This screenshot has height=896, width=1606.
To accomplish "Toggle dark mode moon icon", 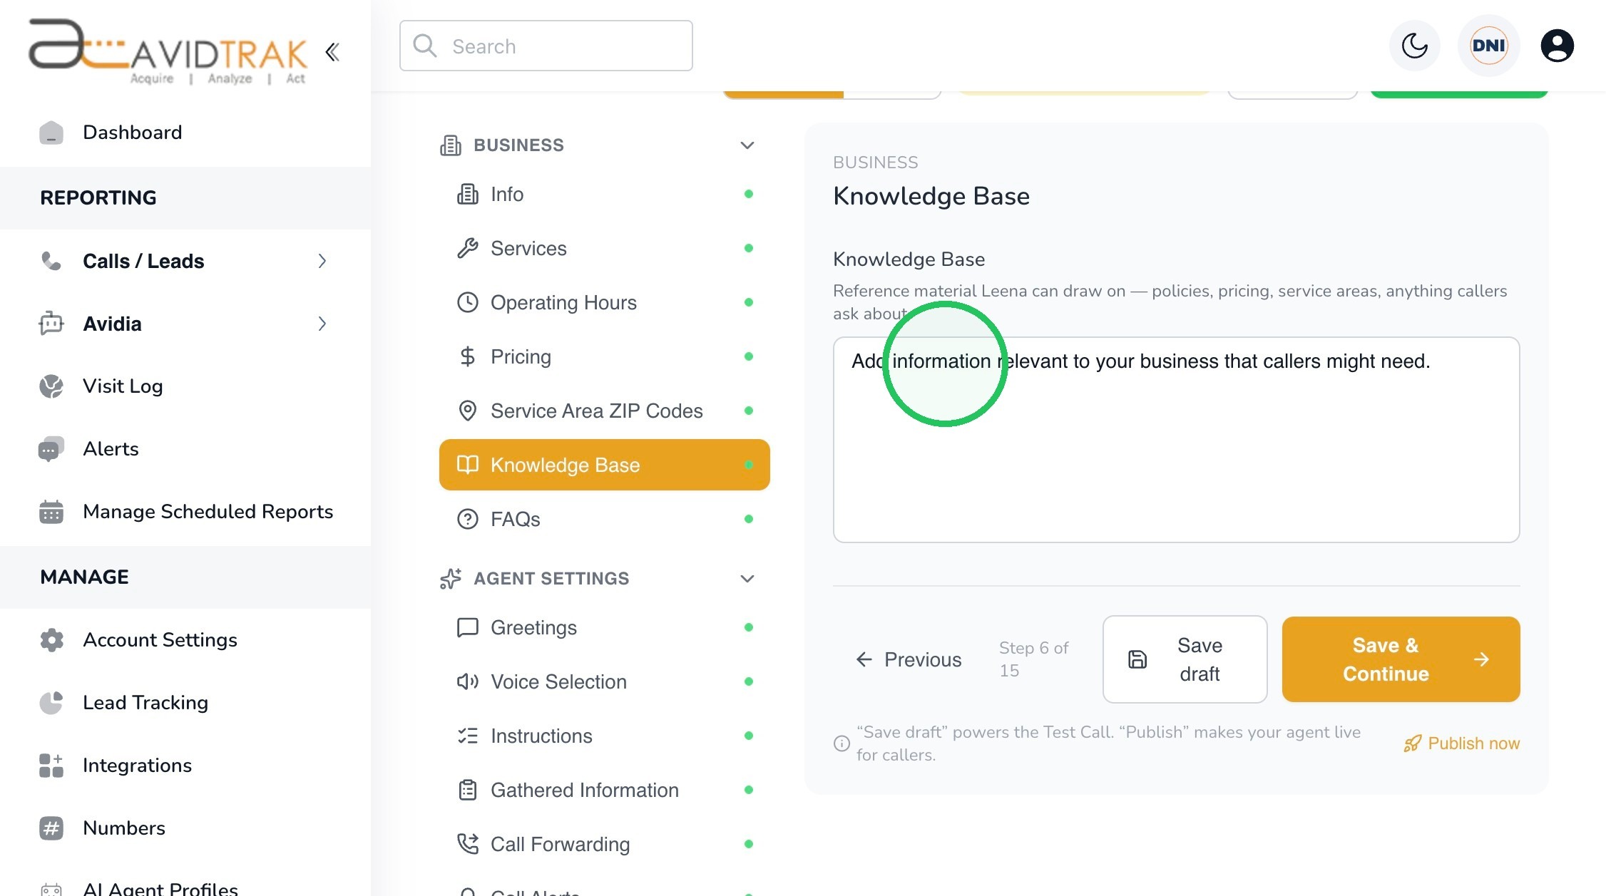I will click(x=1415, y=46).
